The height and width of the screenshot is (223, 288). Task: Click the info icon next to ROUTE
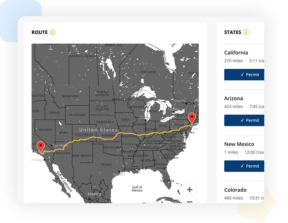(53, 32)
